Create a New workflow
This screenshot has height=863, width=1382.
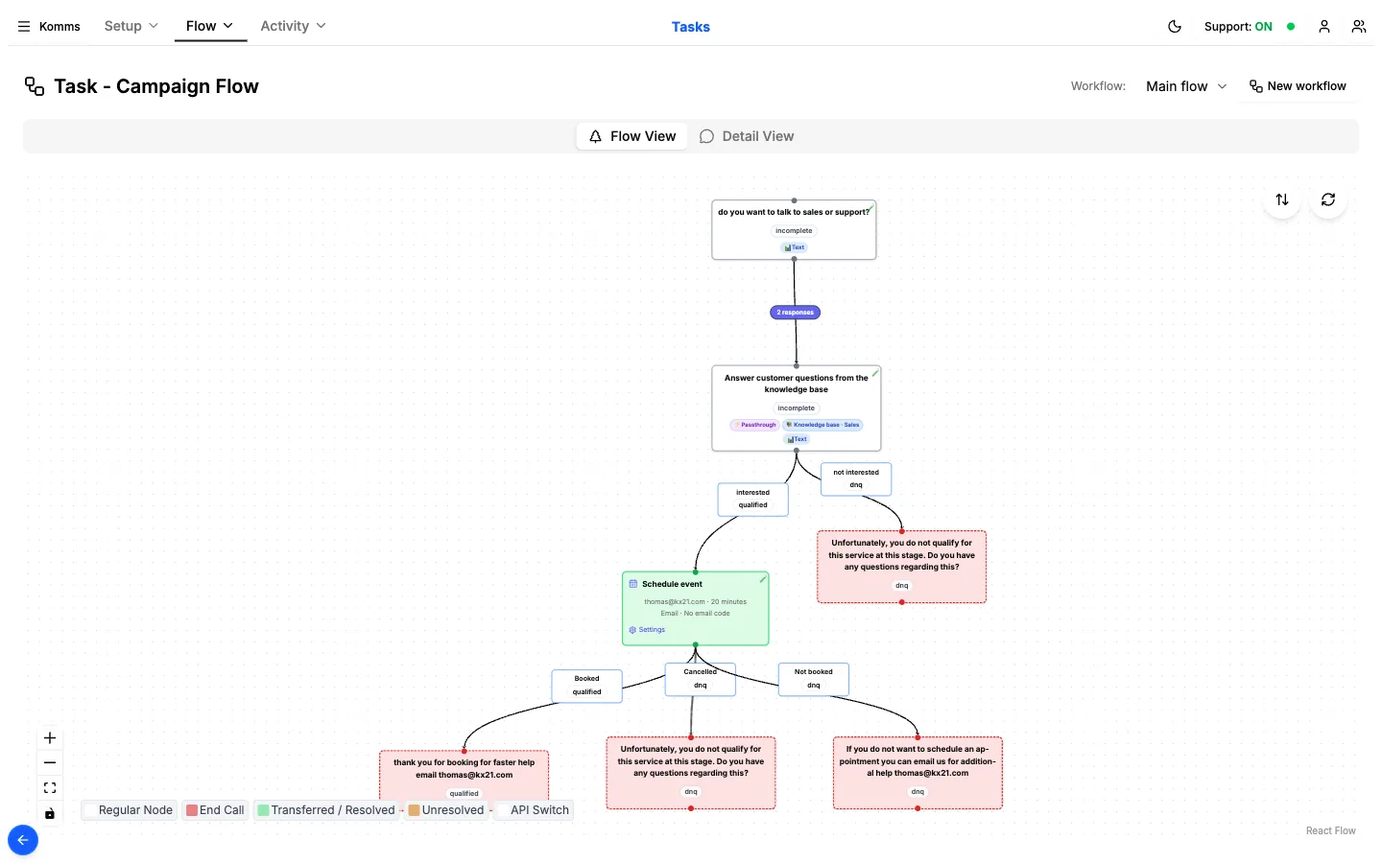(x=1298, y=86)
